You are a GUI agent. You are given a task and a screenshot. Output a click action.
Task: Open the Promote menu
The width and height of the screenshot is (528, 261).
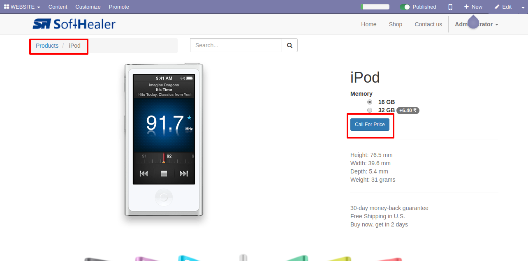point(119,7)
